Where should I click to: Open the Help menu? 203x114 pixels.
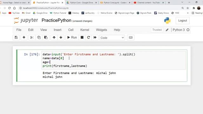coord(117,30)
